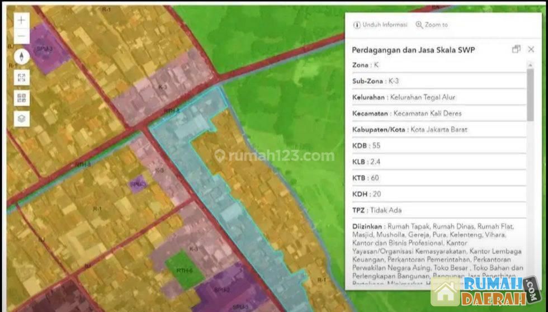Click the popup title Perdagangan dan Jasa Skala SWP
The height and width of the screenshot is (312, 548).
point(413,50)
